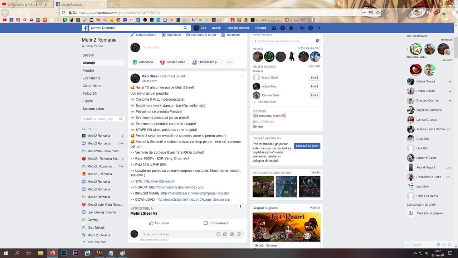Image resolution: width=458 pixels, height=258 pixels.
Task: Open chat with Angelica Bordeianu
Action: click(430, 110)
